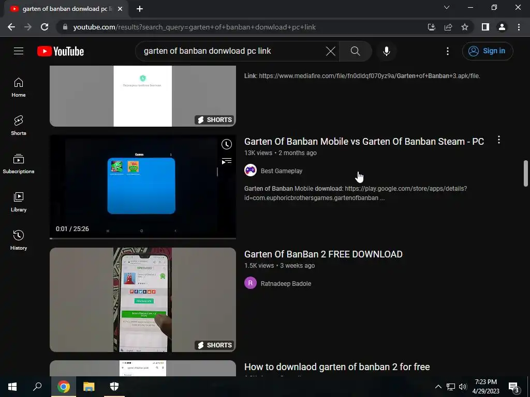Viewport: 530px width, 397px height.
Task: Open Windows taskbar search
Action: point(37,387)
